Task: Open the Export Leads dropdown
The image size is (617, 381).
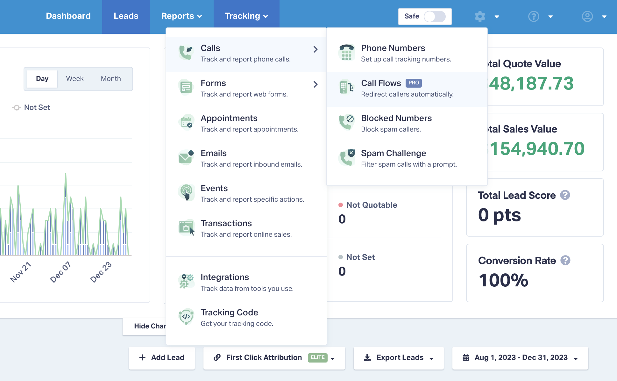Action: [x=399, y=358]
